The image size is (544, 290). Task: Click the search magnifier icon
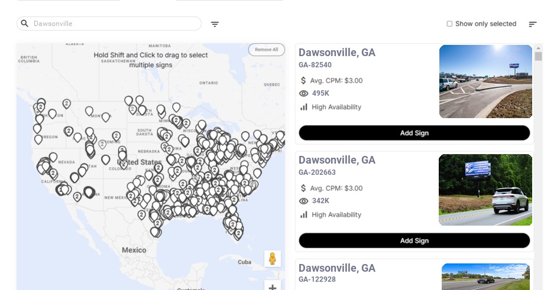(x=25, y=24)
